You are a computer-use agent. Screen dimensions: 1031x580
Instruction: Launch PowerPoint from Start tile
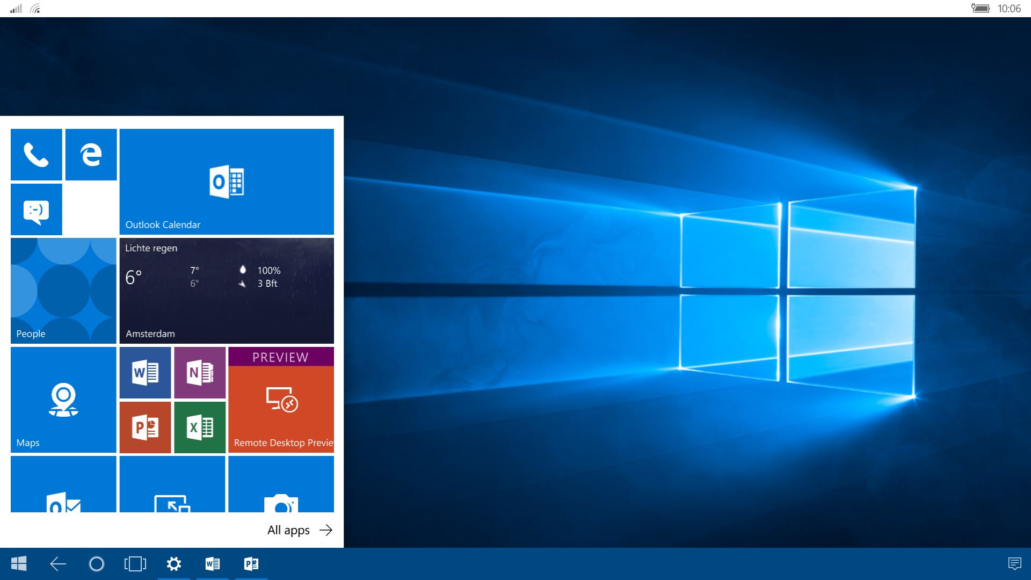(146, 427)
